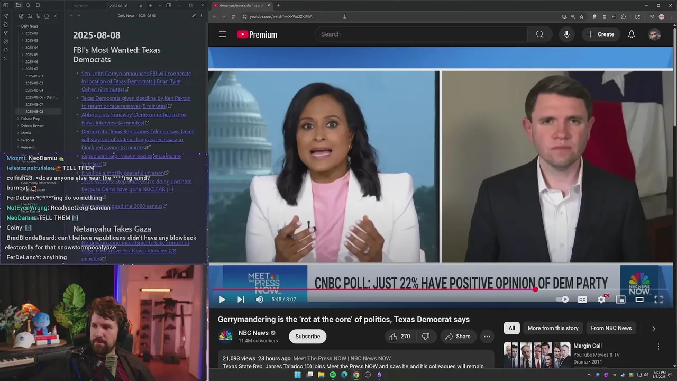
Task: Open Margin Call video thumbnail
Action: tap(536, 354)
